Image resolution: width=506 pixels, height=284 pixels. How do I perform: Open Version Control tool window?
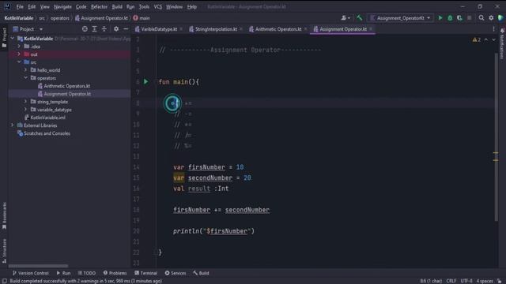click(30, 273)
